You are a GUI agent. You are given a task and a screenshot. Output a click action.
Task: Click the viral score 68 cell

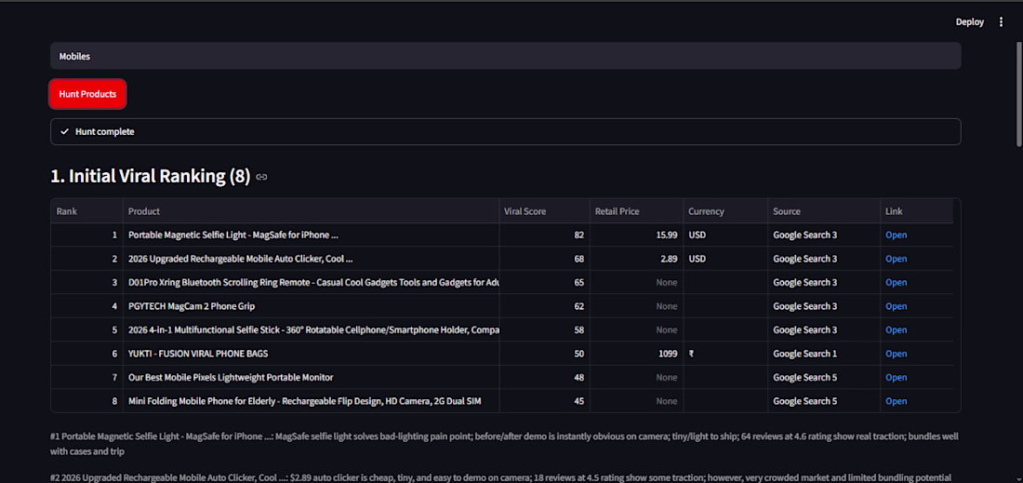pos(545,259)
